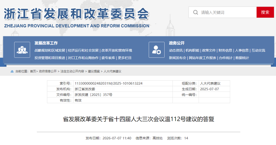Click the 信息来源 高技处 text
Viewport: 276px width, 145px height.
pyautogui.click(x=149, y=138)
